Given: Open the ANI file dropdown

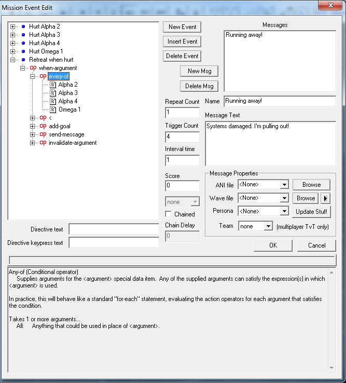Looking at the screenshot, I should [x=284, y=185].
